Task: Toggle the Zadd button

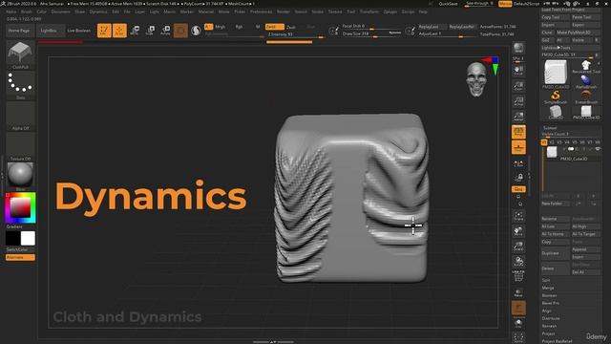Action: (x=274, y=27)
